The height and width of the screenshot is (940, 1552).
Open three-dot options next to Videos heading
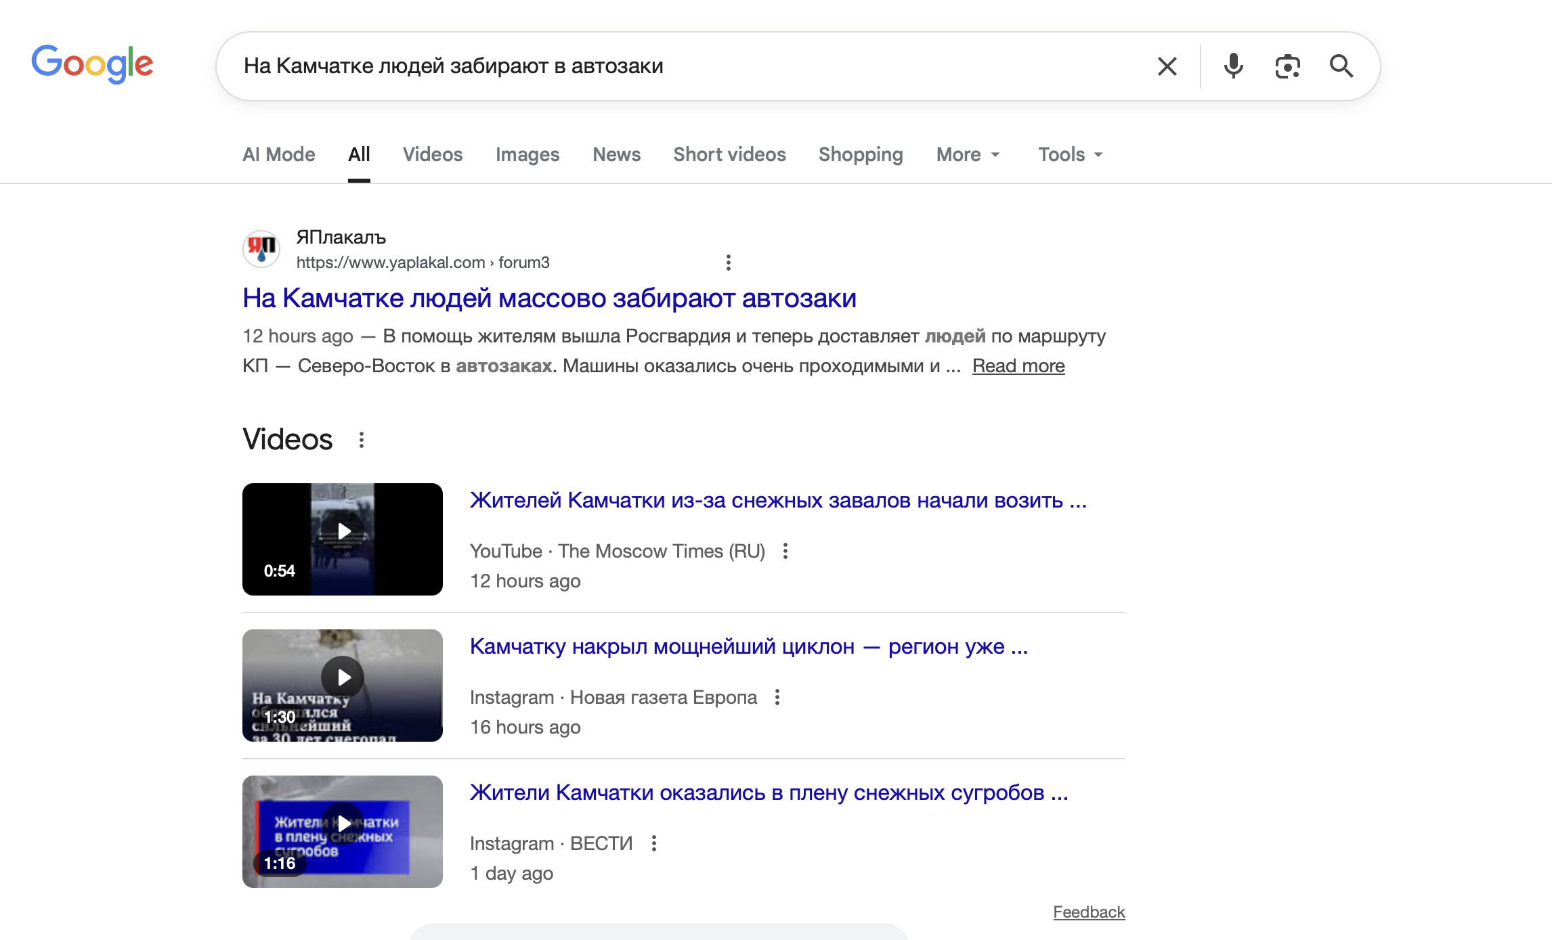[362, 440]
